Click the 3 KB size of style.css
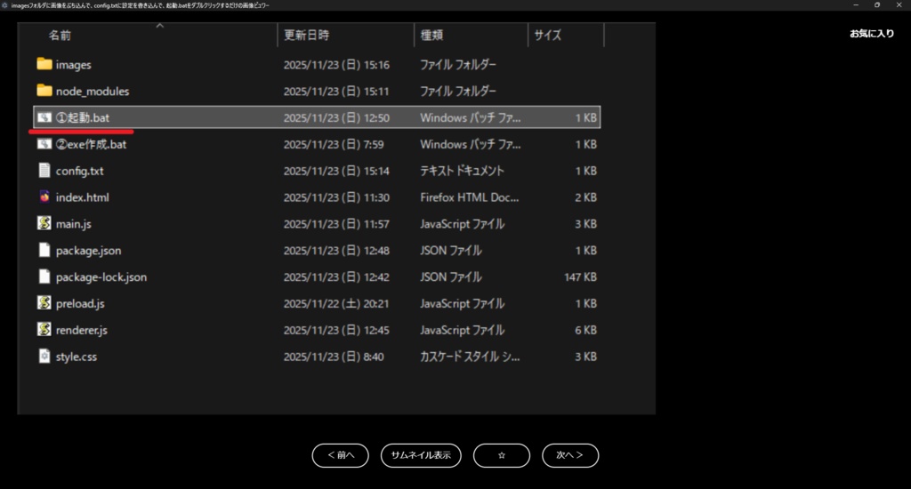The height and width of the screenshot is (489, 911). point(585,357)
